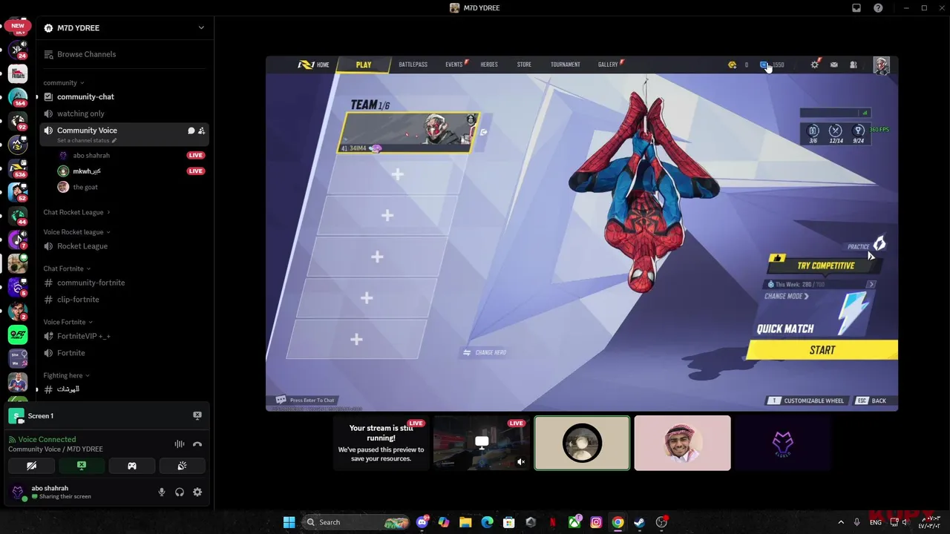Open the PLAY tab in the game stream
This screenshot has height=534, width=950.
[364, 65]
